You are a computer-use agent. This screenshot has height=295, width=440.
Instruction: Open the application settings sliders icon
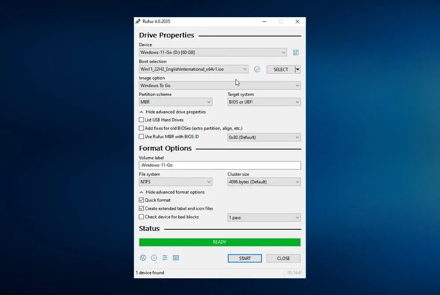pyautogui.click(x=165, y=258)
